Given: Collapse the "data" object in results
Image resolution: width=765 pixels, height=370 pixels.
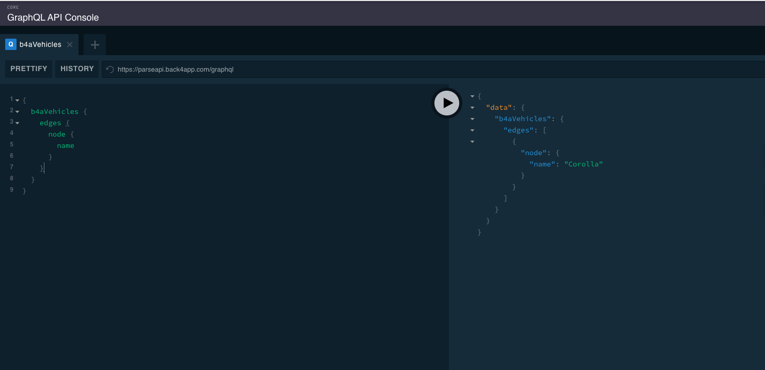Looking at the screenshot, I should (472, 108).
